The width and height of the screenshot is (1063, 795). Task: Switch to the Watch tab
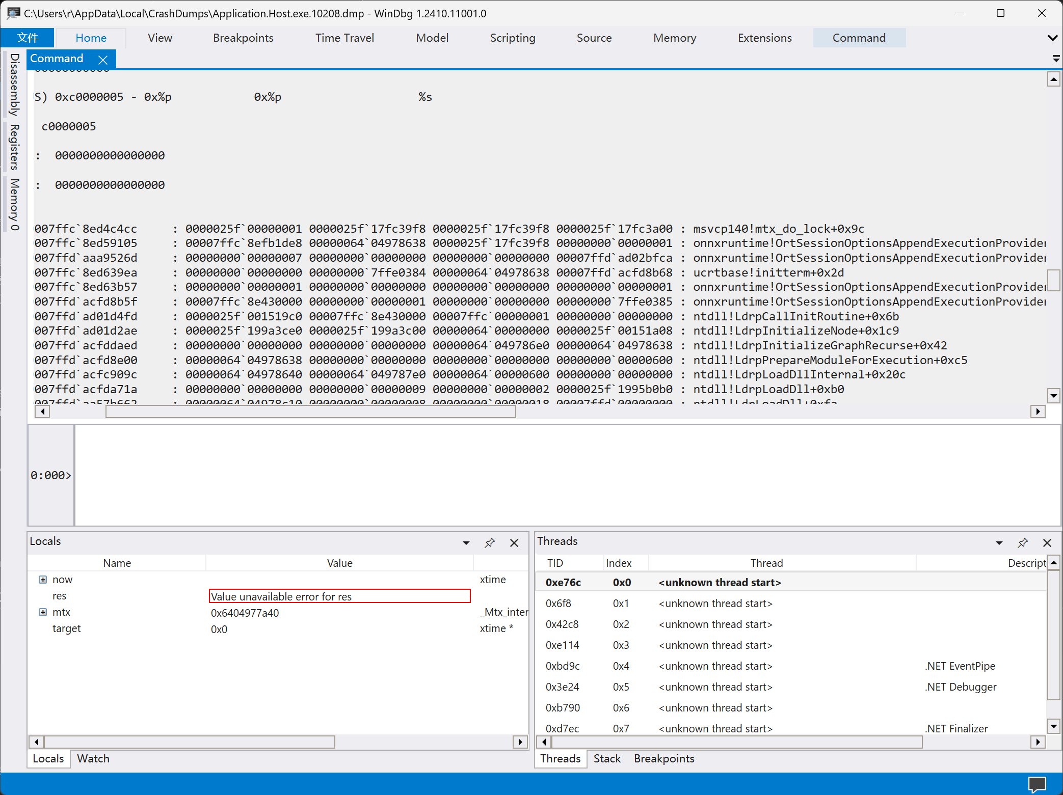(x=93, y=758)
